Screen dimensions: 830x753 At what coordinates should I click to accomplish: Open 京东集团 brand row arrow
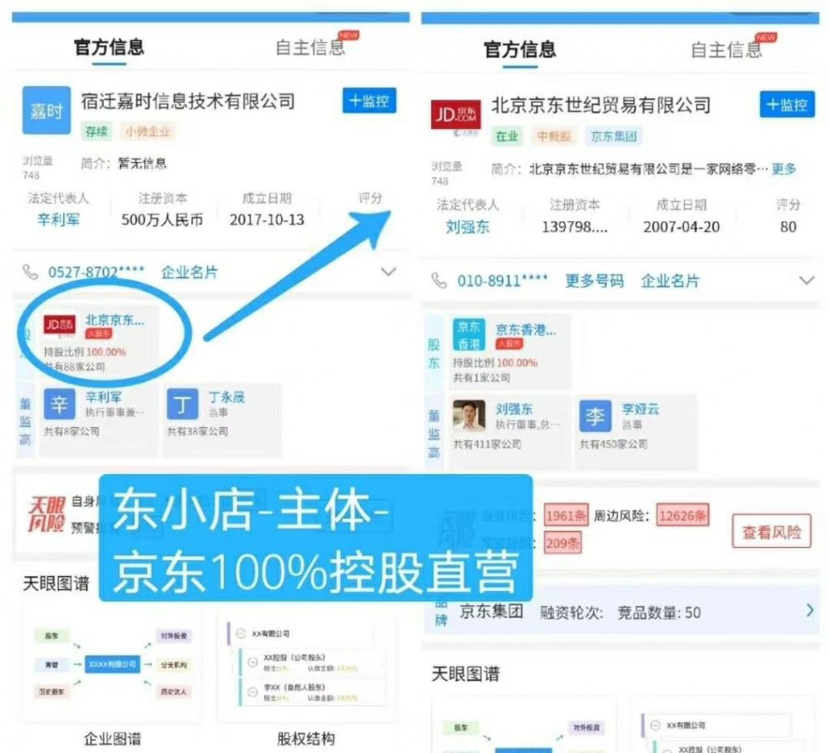[810, 610]
